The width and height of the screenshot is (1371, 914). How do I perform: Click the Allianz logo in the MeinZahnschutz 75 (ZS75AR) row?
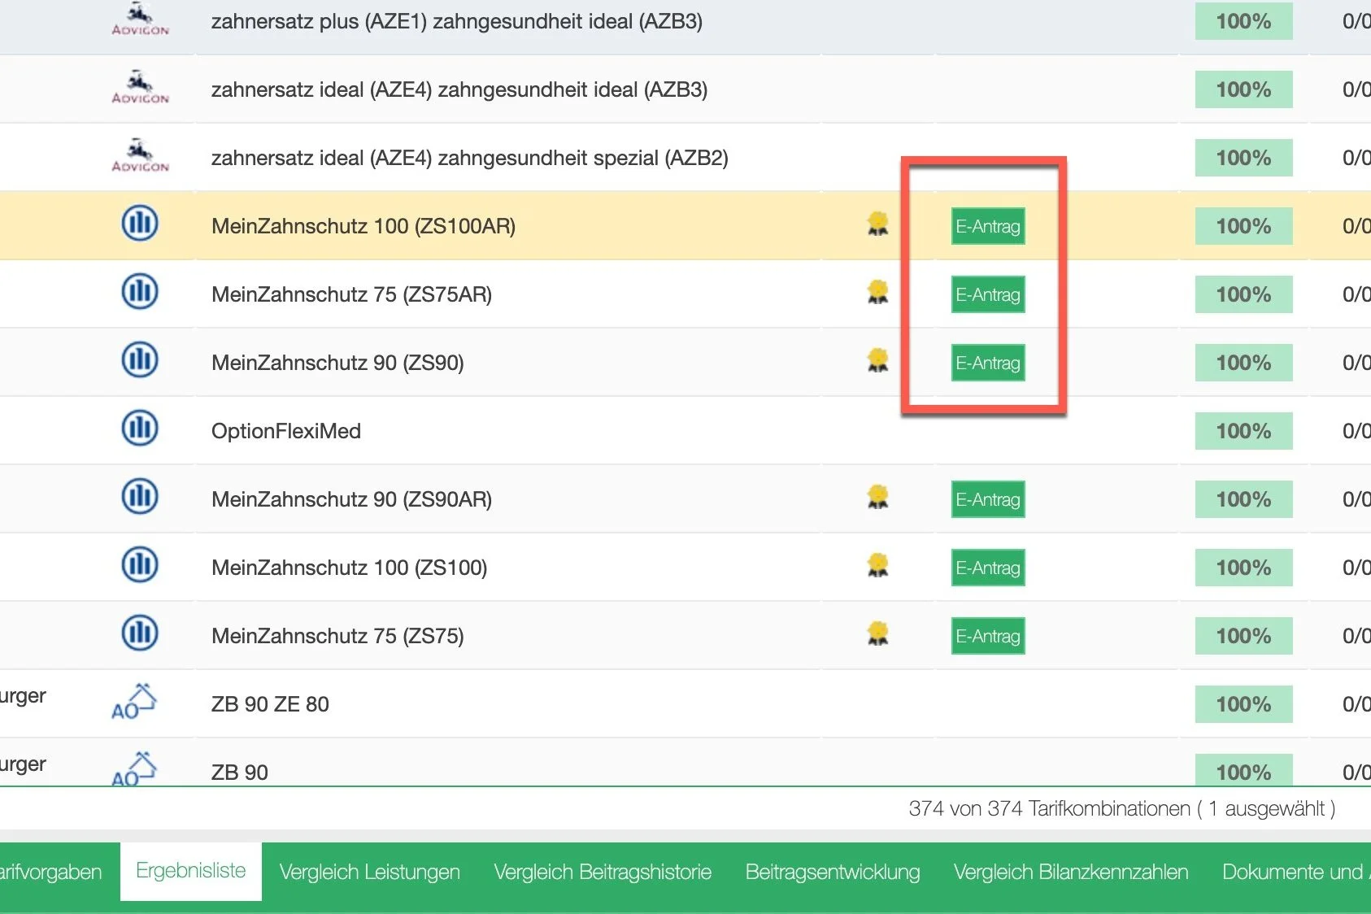(140, 292)
